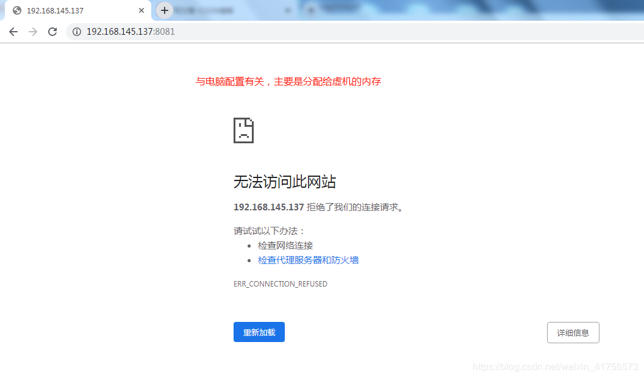The width and height of the screenshot is (644, 378).
Task: Click the address bar showing 192.168.145.137:8081
Action: coord(131,31)
